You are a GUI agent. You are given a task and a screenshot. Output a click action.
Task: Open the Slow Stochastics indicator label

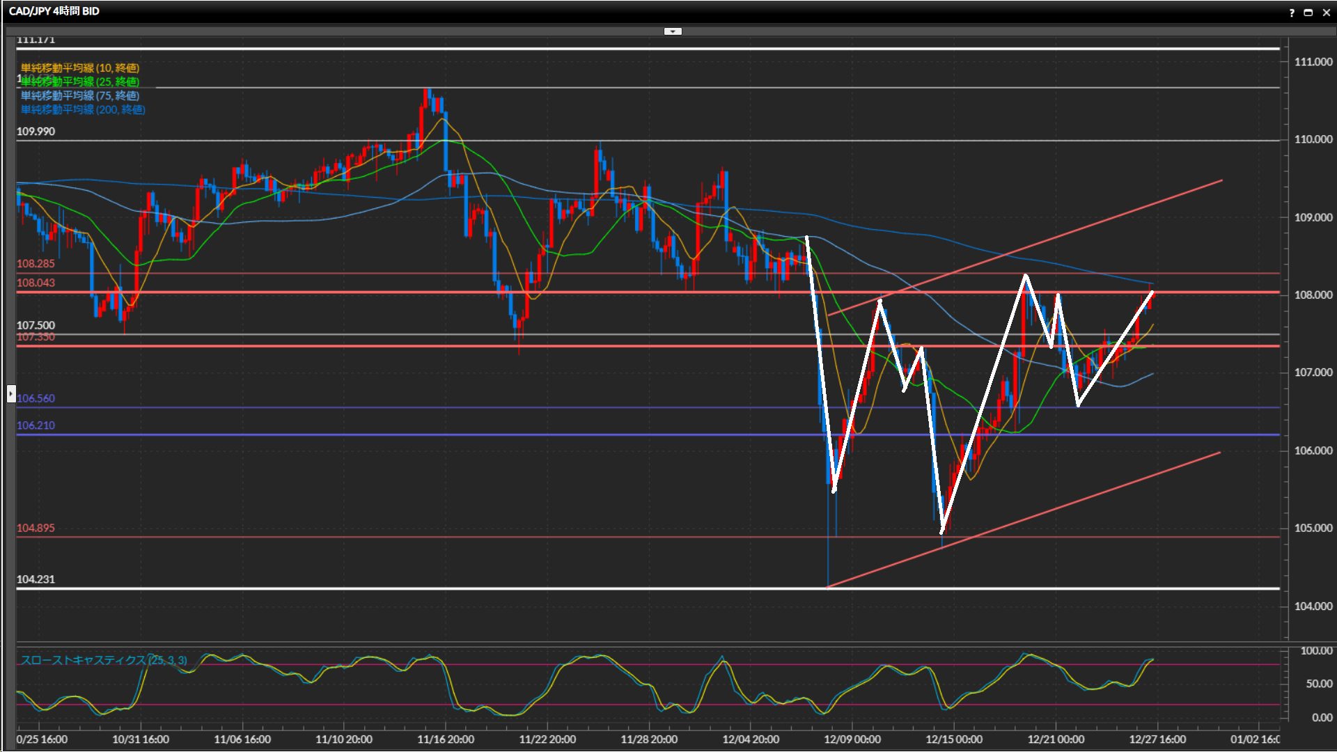click(103, 660)
